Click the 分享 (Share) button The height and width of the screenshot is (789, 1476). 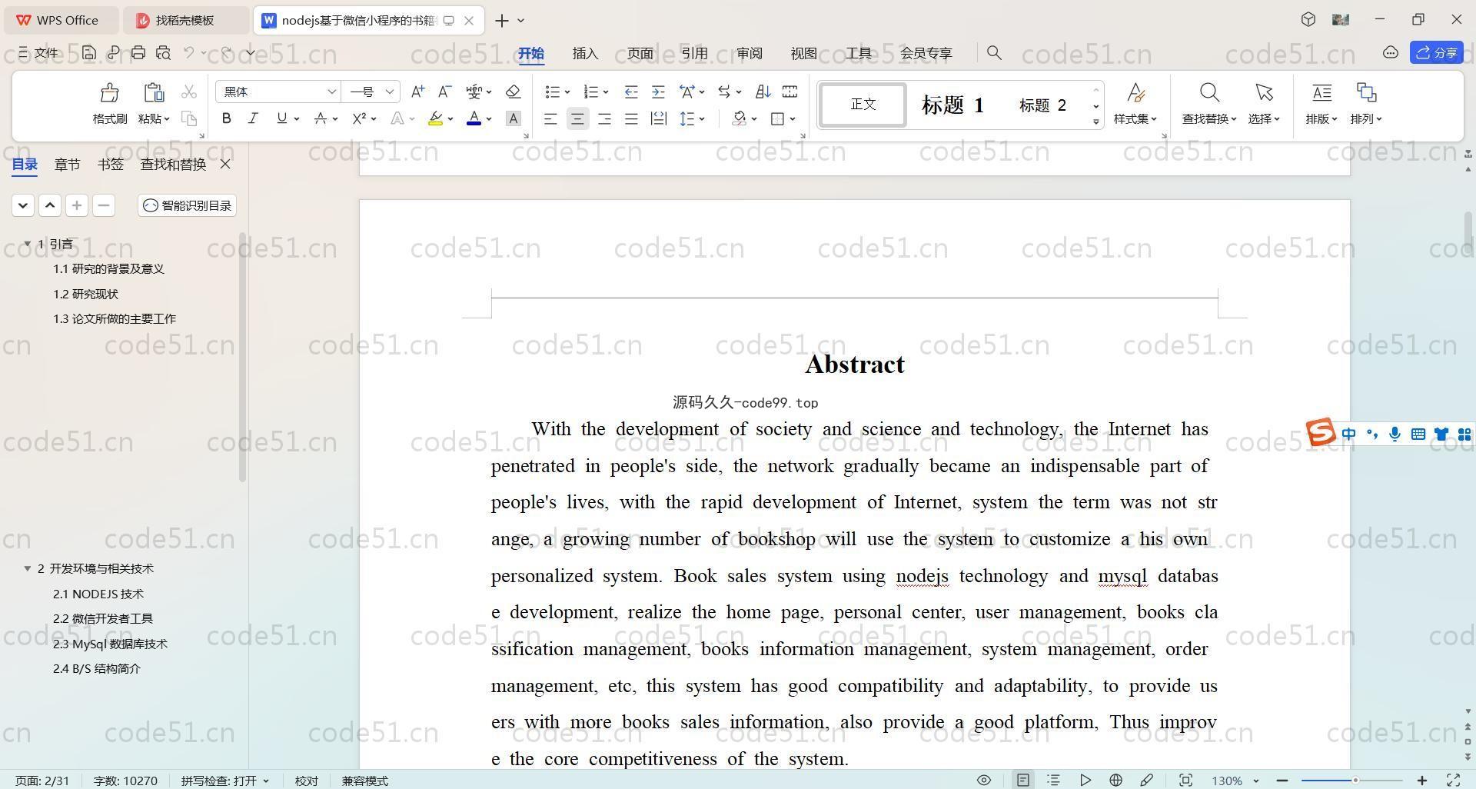click(1436, 52)
